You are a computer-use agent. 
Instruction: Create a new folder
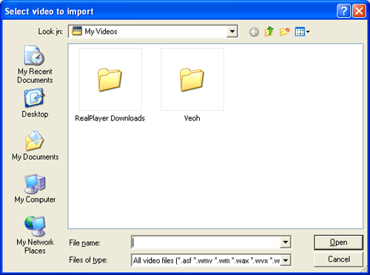click(284, 32)
